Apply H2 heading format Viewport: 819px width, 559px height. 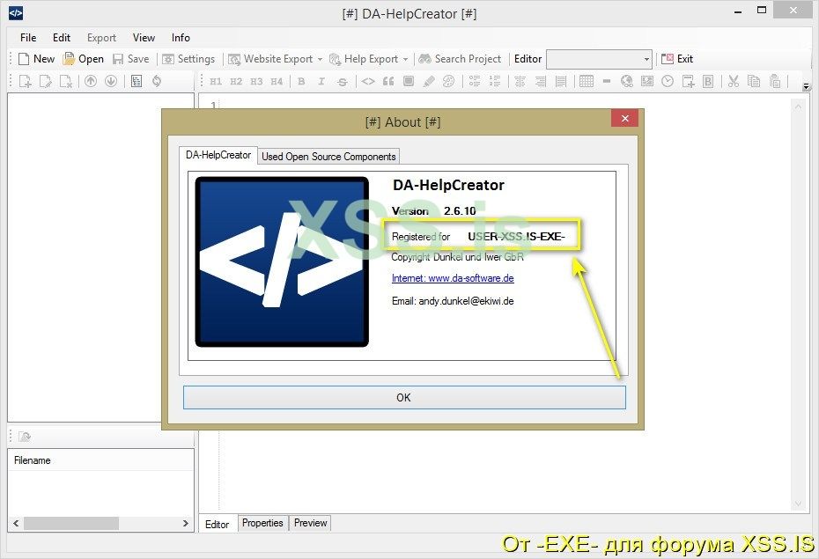[x=236, y=81]
